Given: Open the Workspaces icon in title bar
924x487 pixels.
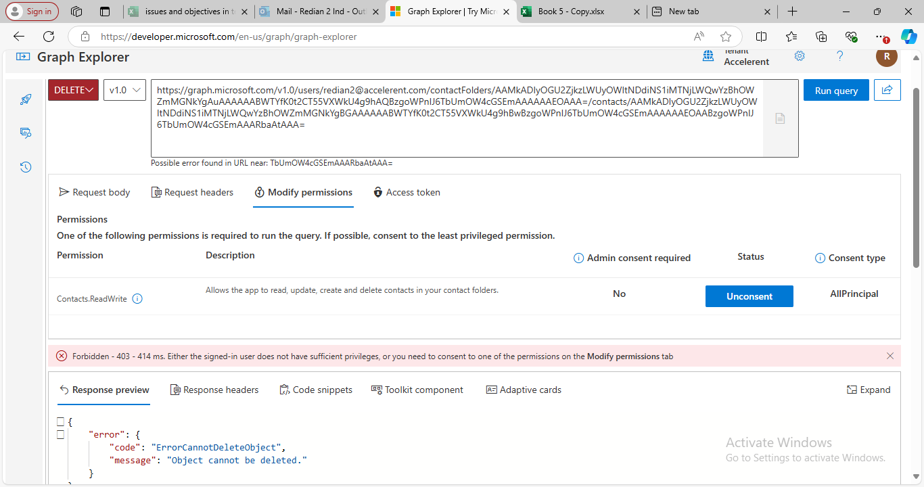Looking at the screenshot, I should (76, 11).
